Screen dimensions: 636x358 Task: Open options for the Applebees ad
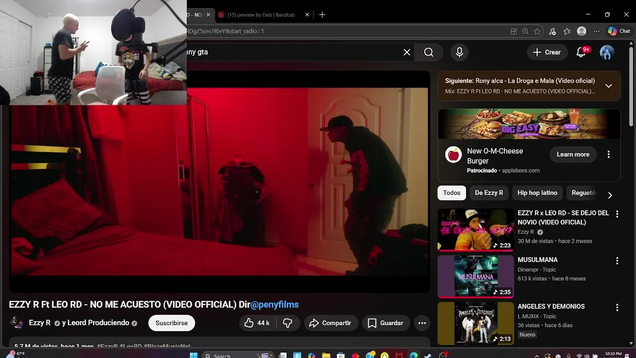coord(608,155)
